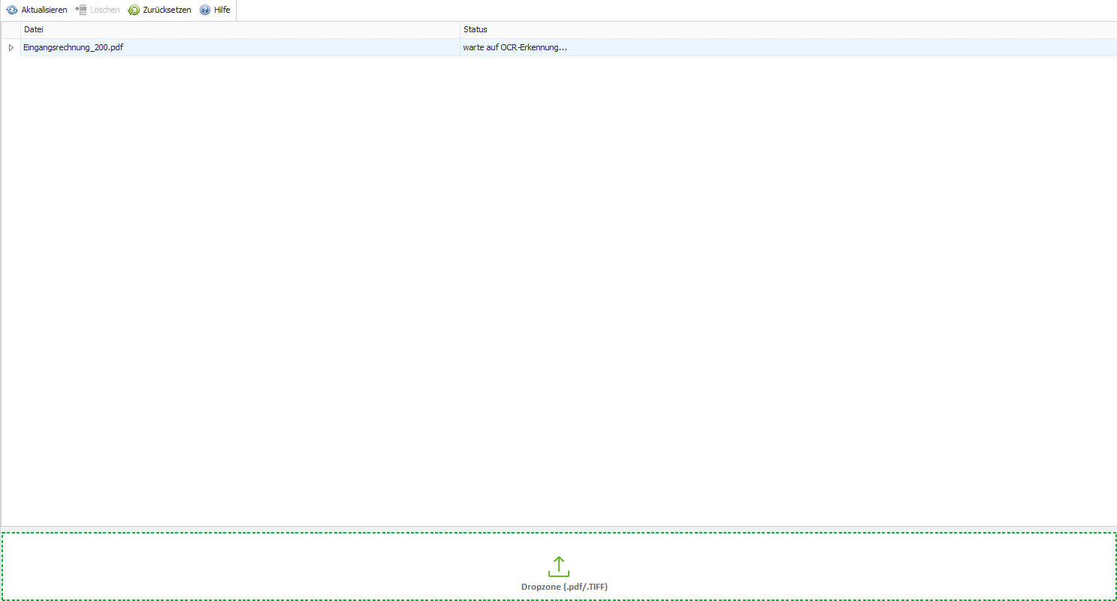Click the 'Dropzone (.pdf/.TIFF)' label
Viewport: 1117px width, 601px height.
click(x=564, y=587)
